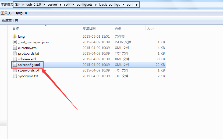Click the _rest_managed.json file icon
The height and width of the screenshot is (139, 223).
[15, 42]
